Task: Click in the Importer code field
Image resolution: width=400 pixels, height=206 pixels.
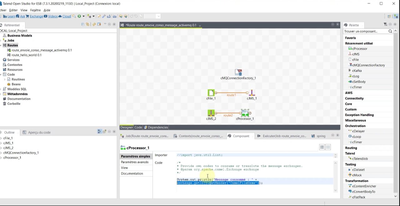Action: 255,155
